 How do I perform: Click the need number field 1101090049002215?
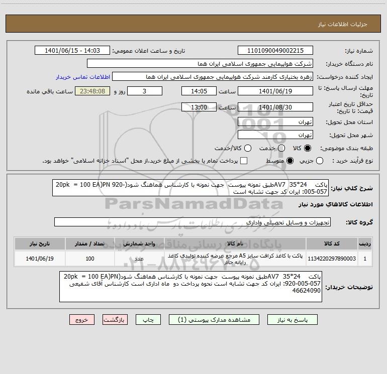(x=275, y=50)
